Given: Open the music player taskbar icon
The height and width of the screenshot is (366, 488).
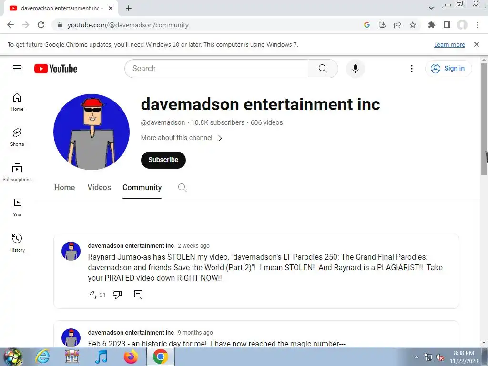Looking at the screenshot, I should [101, 356].
